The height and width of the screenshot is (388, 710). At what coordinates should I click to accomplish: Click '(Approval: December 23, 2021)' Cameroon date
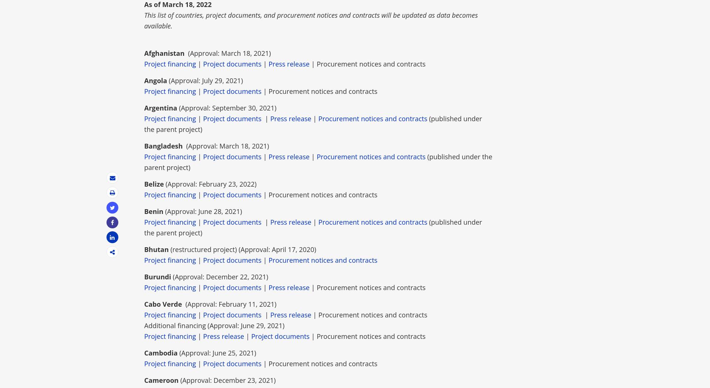[228, 380]
